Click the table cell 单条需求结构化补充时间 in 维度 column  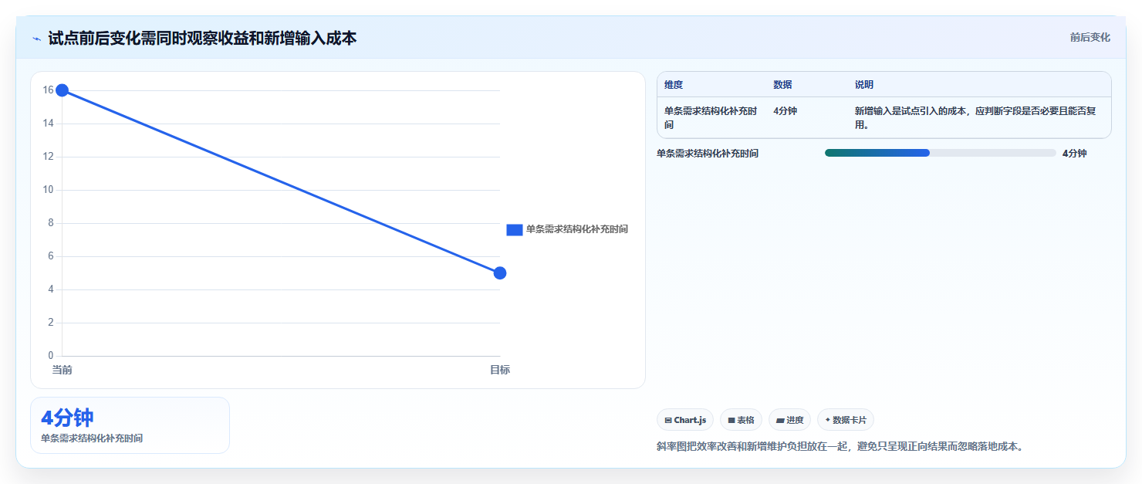(x=711, y=117)
